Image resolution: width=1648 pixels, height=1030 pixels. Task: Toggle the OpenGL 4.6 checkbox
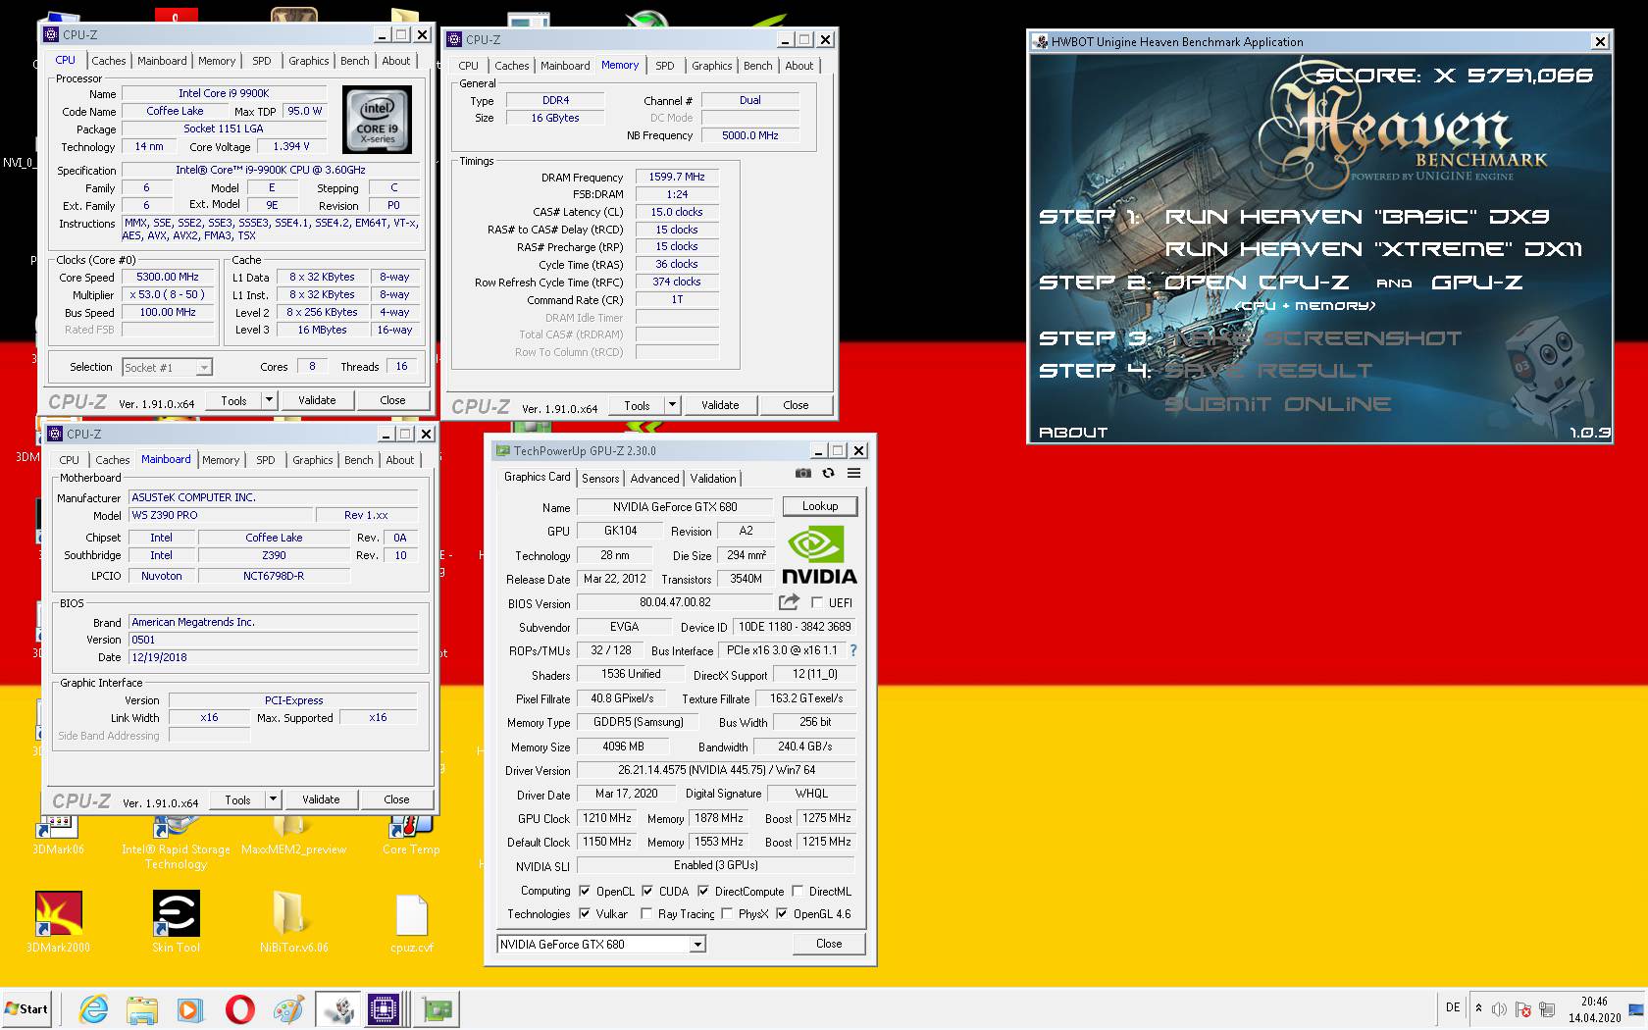tap(782, 913)
